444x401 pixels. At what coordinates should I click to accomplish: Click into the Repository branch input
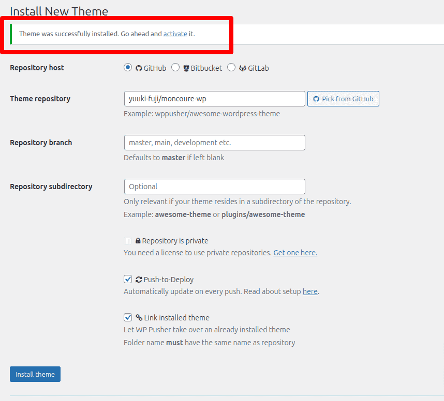(x=214, y=143)
